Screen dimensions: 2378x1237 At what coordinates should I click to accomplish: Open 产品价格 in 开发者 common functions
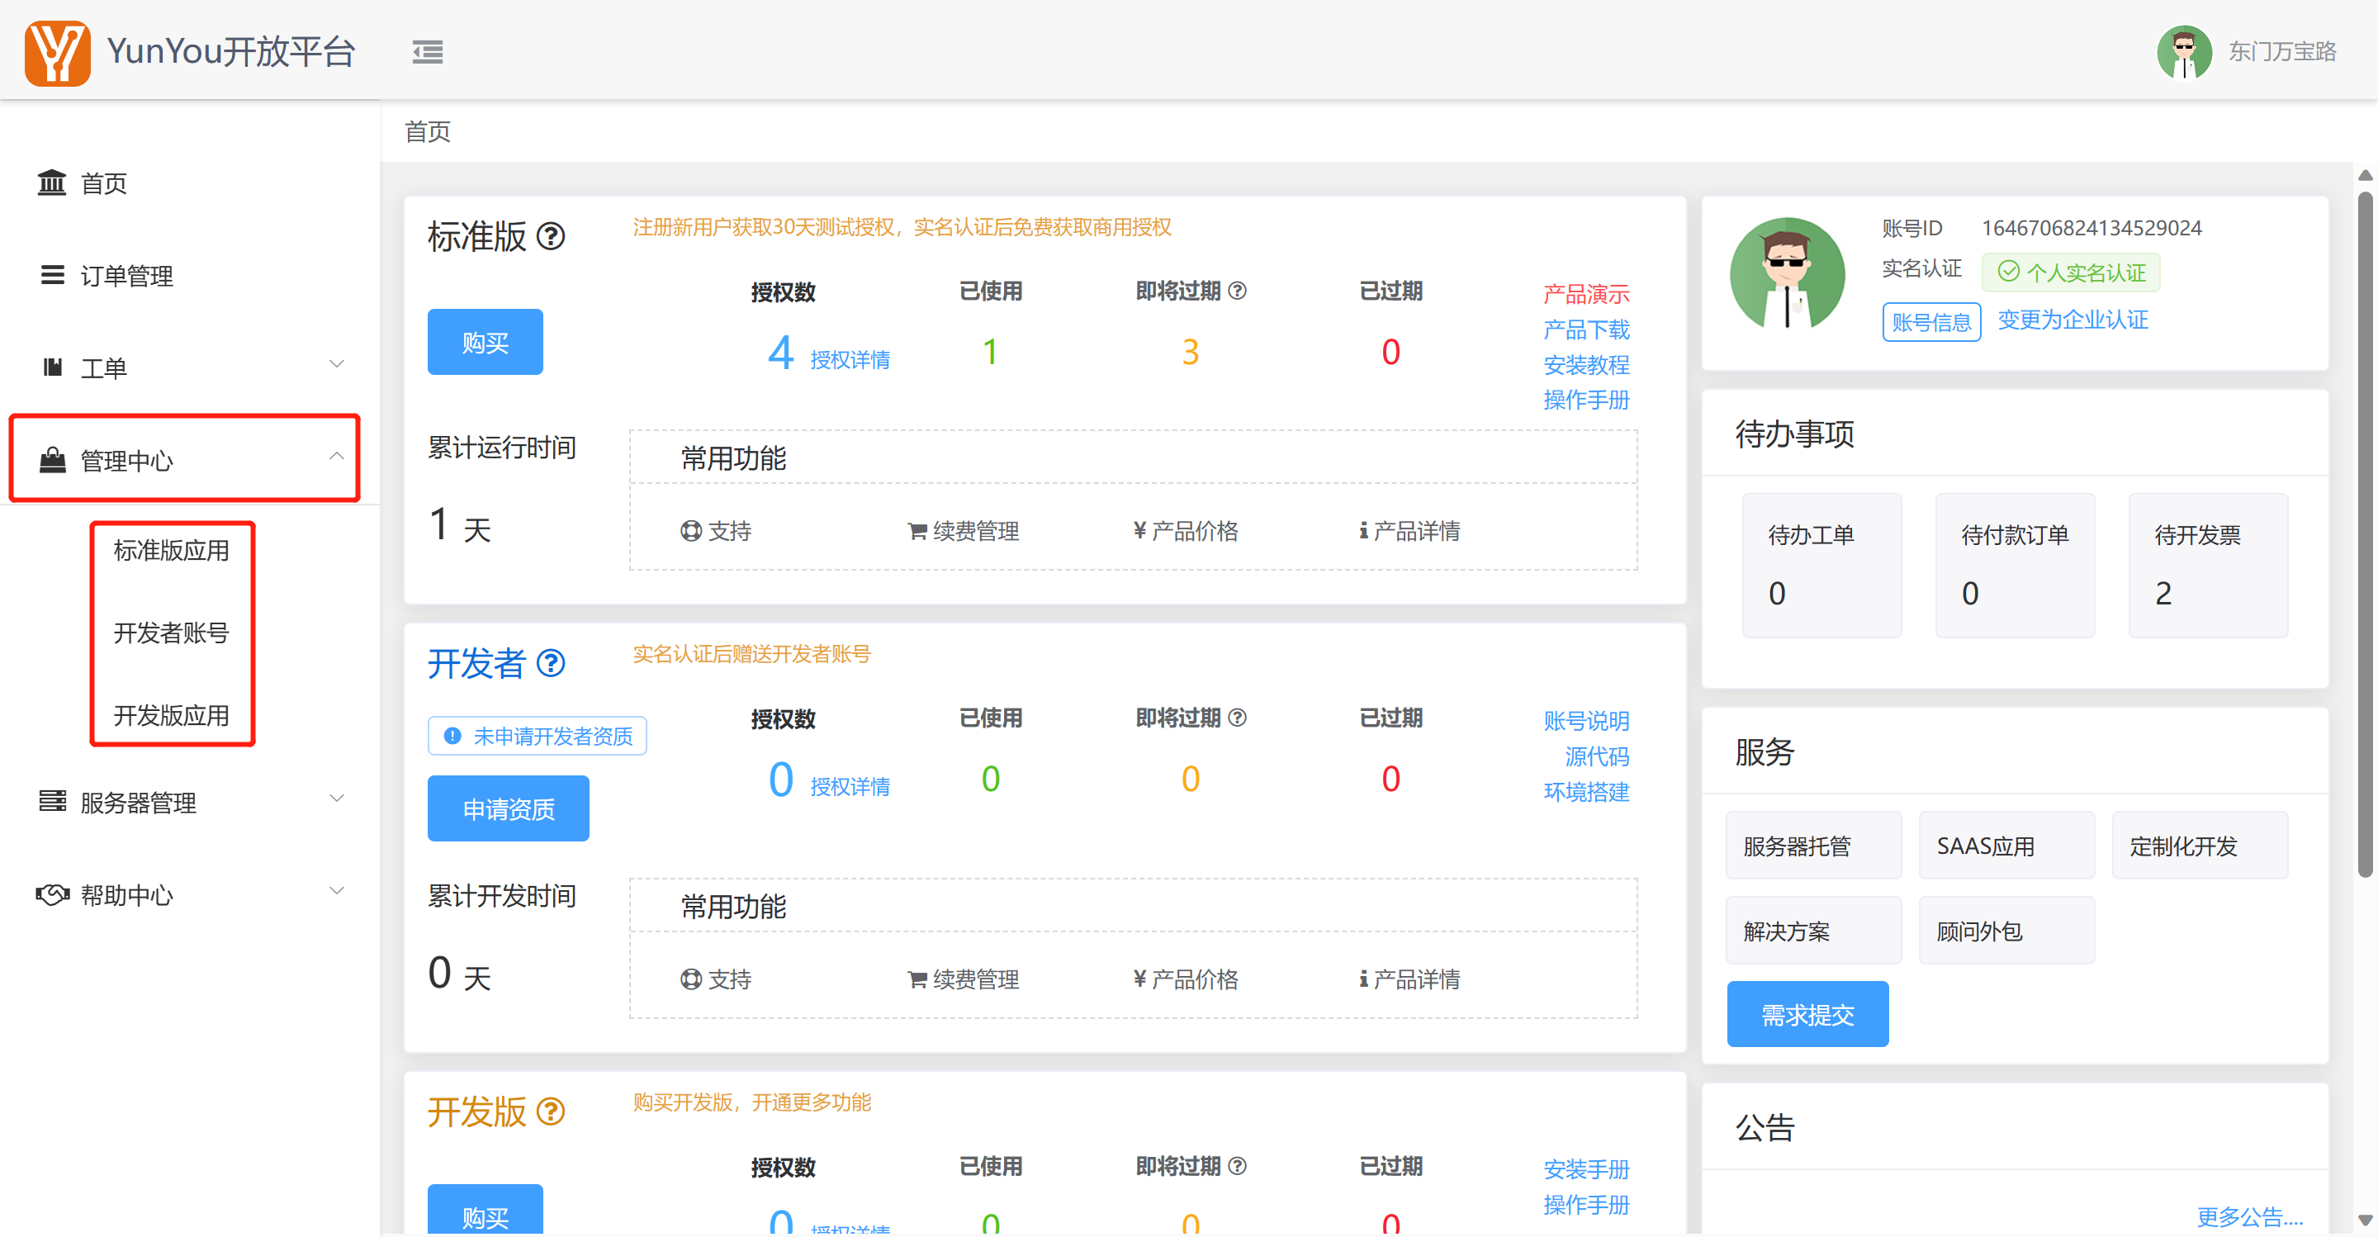(1186, 979)
